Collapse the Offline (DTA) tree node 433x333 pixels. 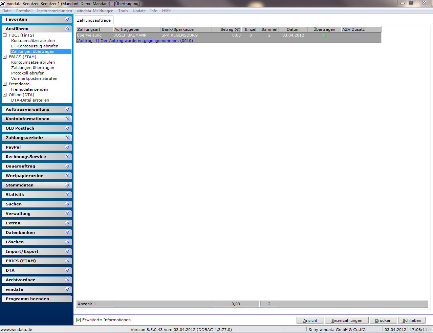(x=5, y=95)
